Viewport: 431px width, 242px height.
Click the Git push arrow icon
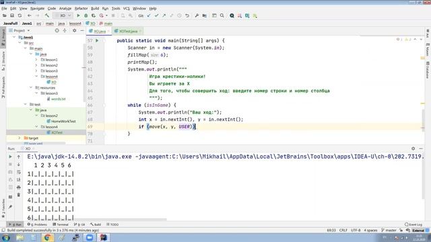click(x=164, y=15)
